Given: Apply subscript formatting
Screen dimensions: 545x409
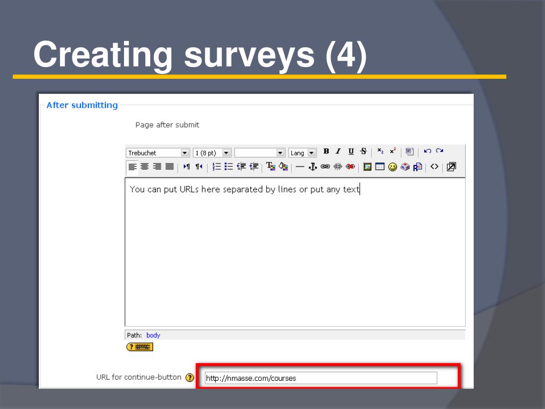Looking at the screenshot, I should [380, 151].
